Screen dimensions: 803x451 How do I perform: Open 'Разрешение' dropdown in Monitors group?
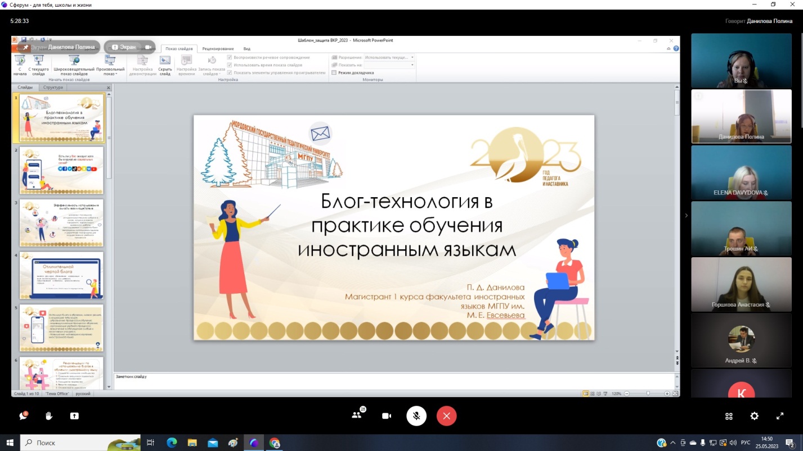click(389, 57)
